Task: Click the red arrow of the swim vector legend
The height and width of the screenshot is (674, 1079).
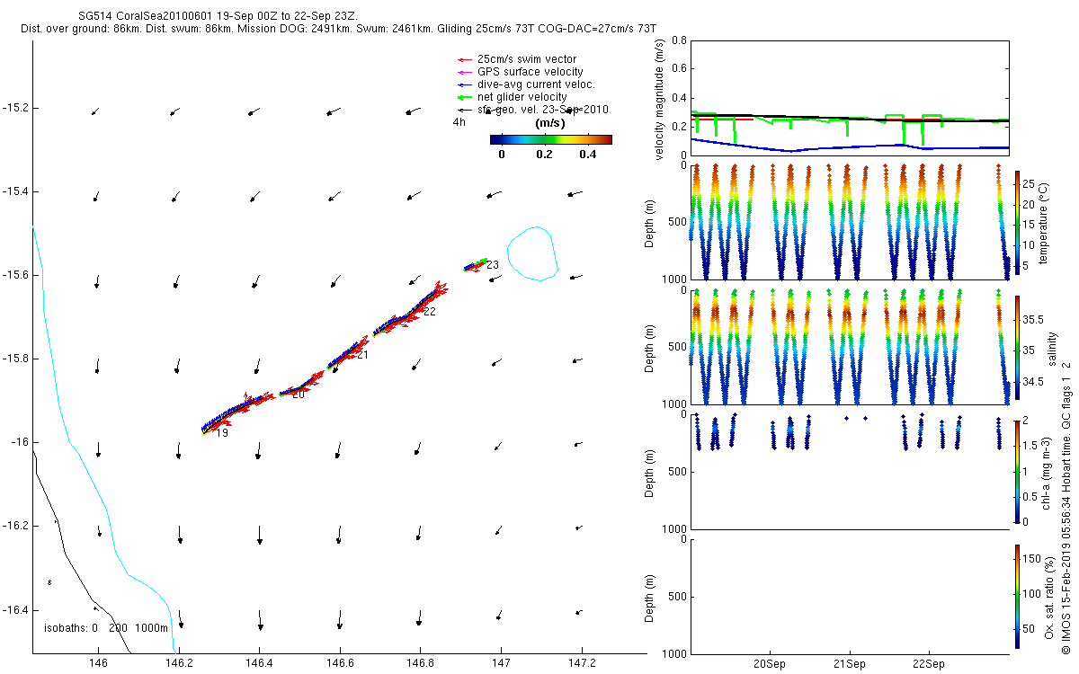Action: tap(463, 59)
